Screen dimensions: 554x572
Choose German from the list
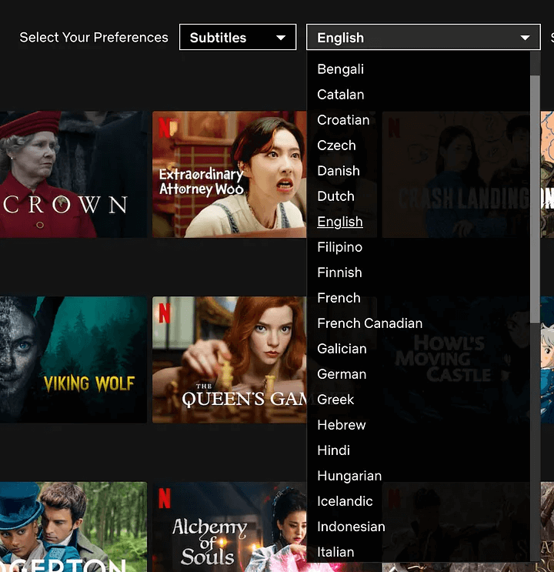coord(342,374)
